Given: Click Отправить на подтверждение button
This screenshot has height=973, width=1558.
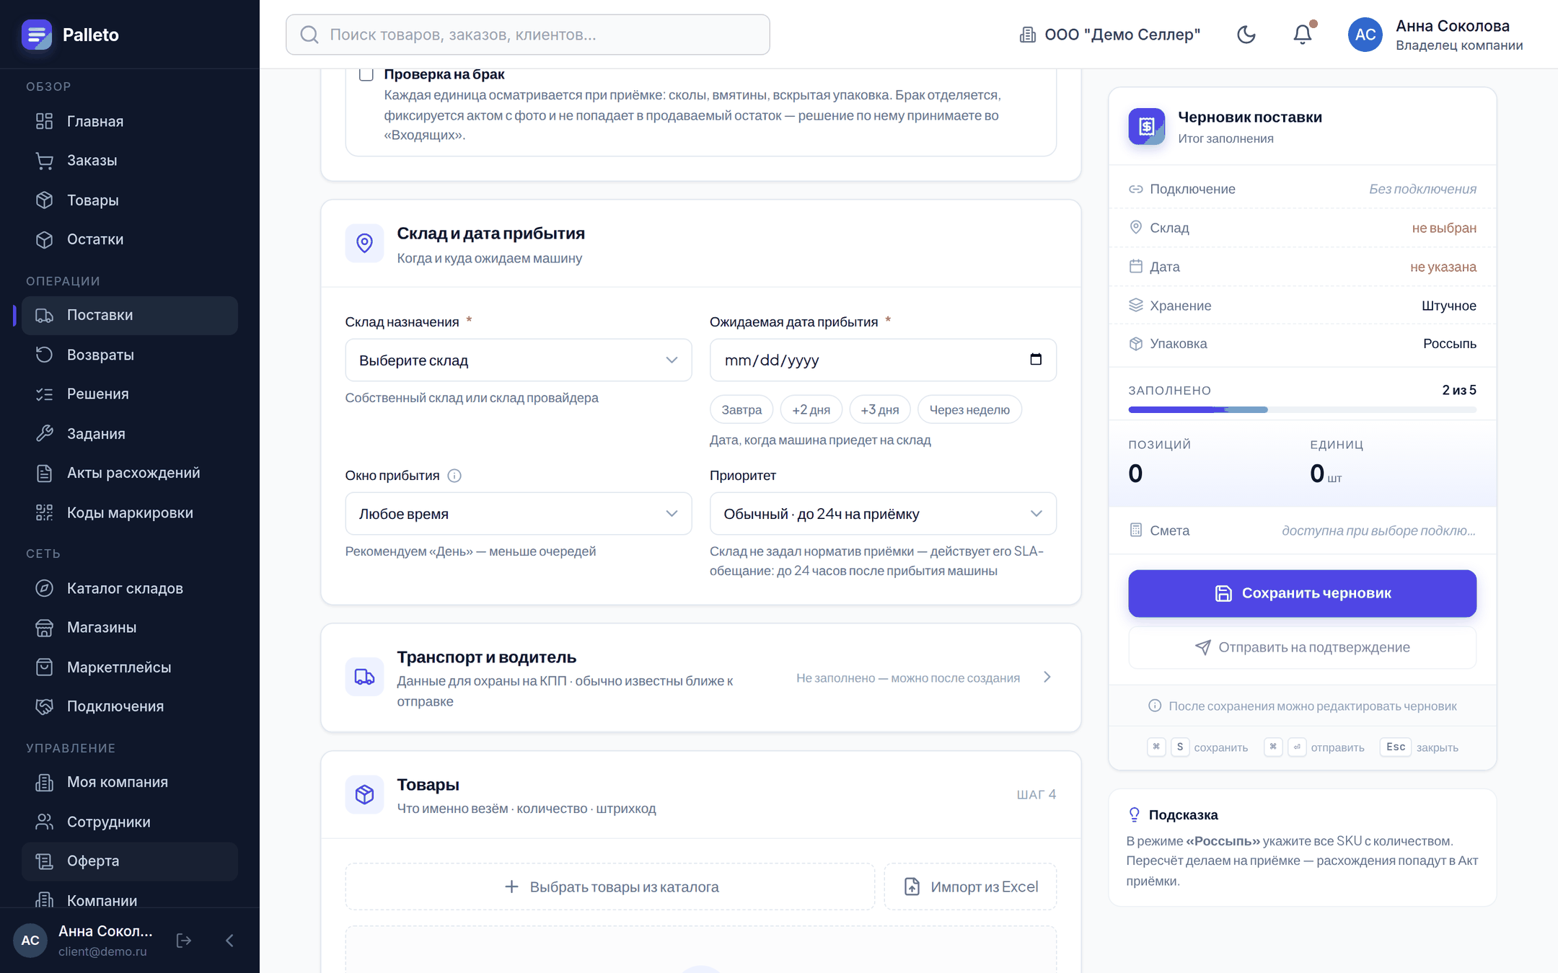Looking at the screenshot, I should tap(1302, 647).
